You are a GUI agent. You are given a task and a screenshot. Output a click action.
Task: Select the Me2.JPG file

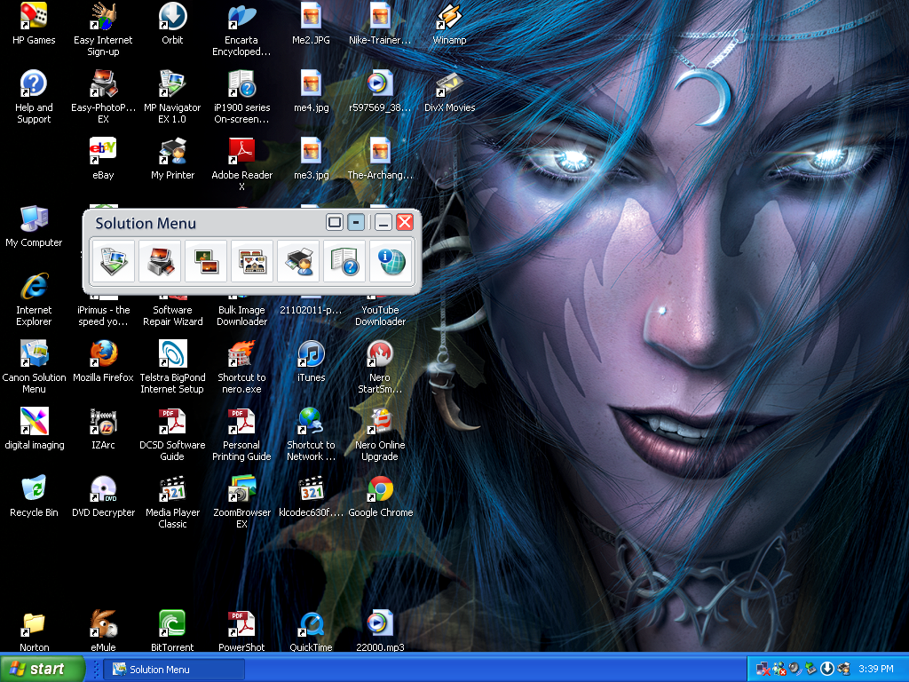pos(312,23)
